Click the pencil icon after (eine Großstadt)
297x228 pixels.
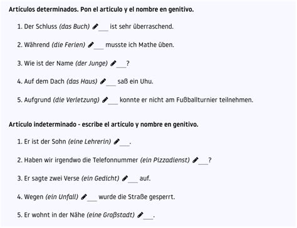click(140, 215)
